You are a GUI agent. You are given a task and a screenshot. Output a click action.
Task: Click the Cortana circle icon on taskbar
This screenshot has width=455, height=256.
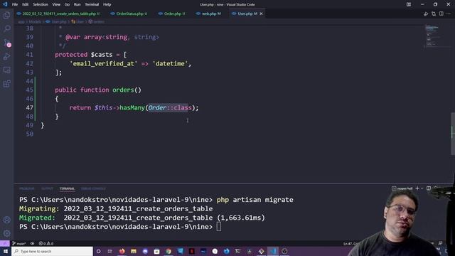click(x=98, y=251)
